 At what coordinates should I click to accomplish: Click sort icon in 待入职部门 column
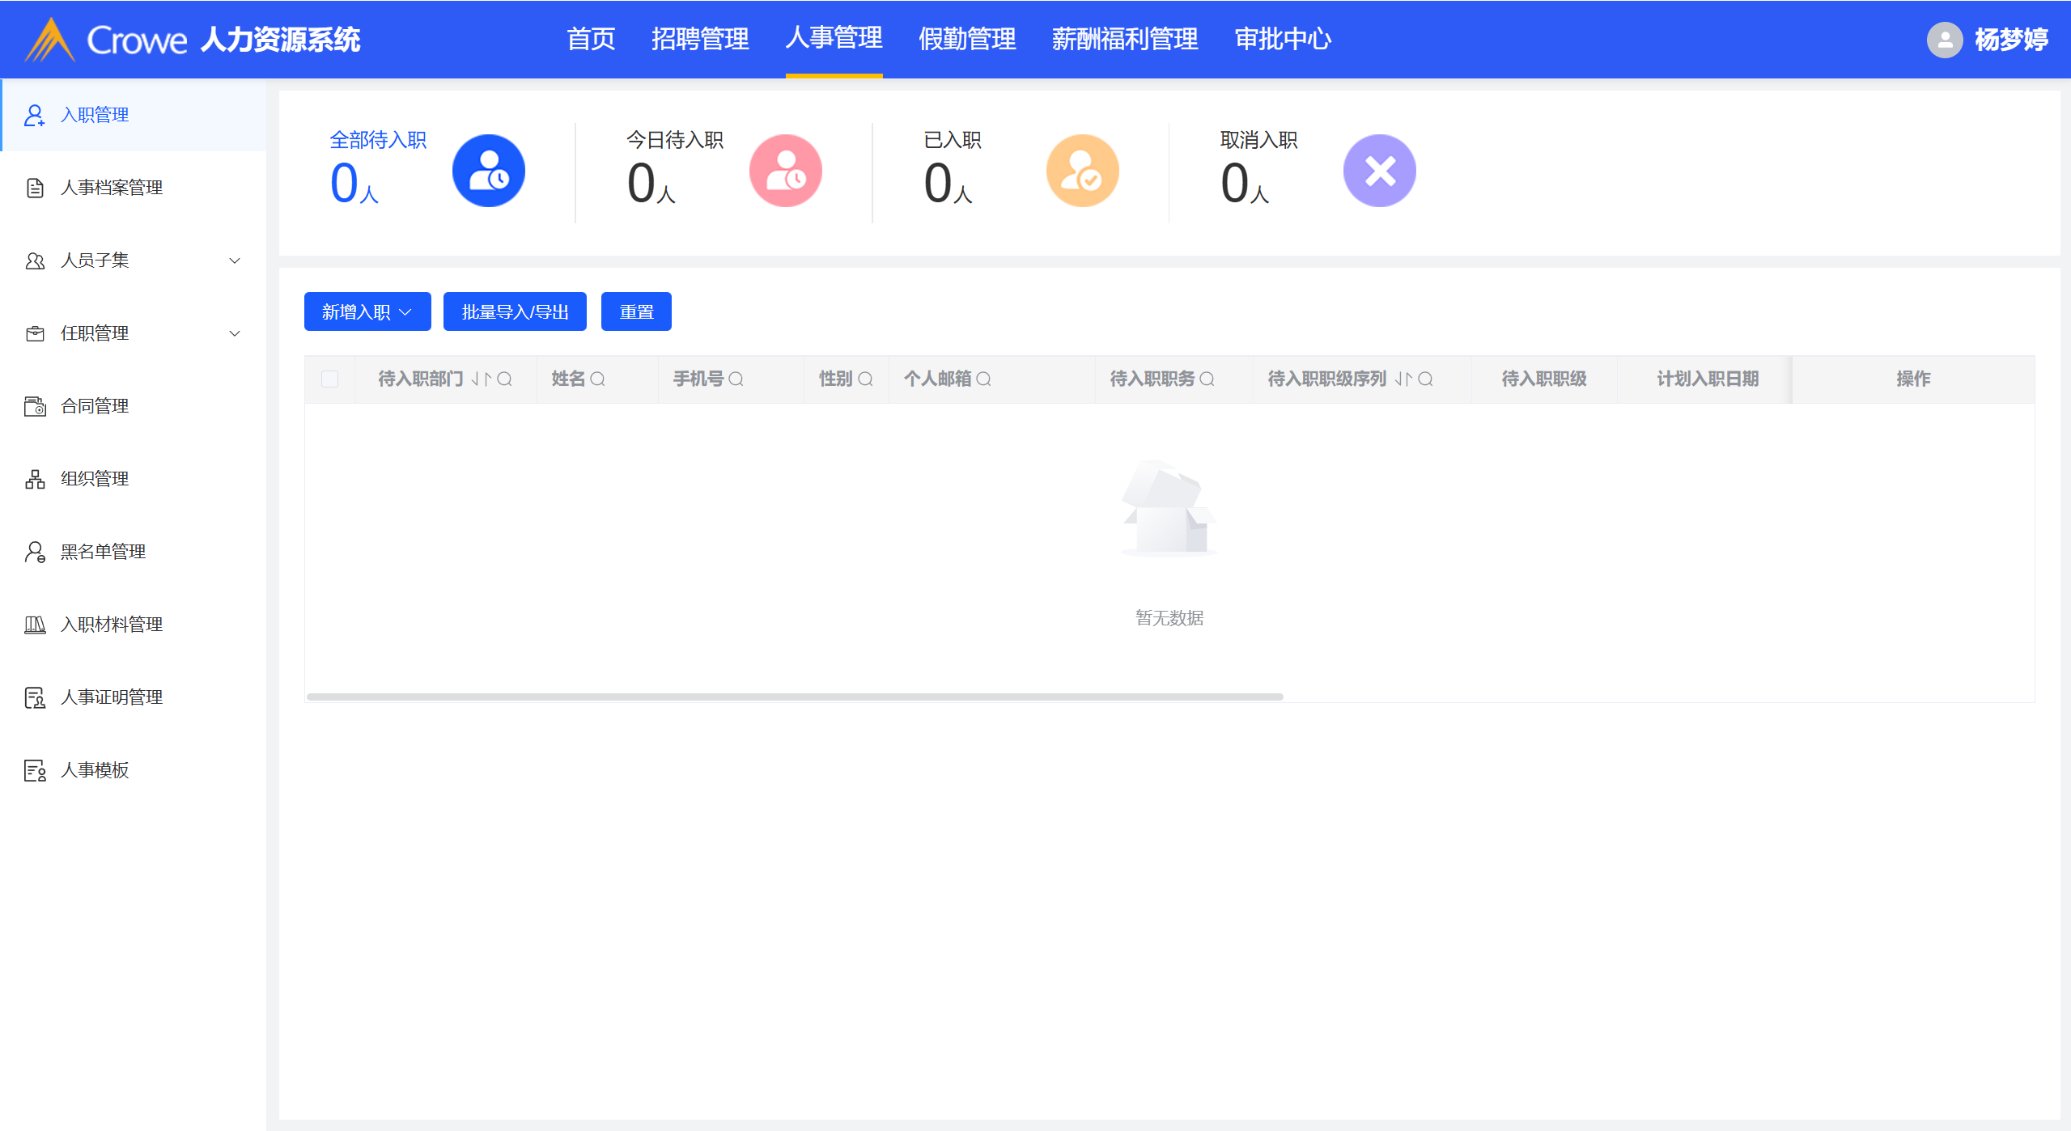[x=482, y=379]
